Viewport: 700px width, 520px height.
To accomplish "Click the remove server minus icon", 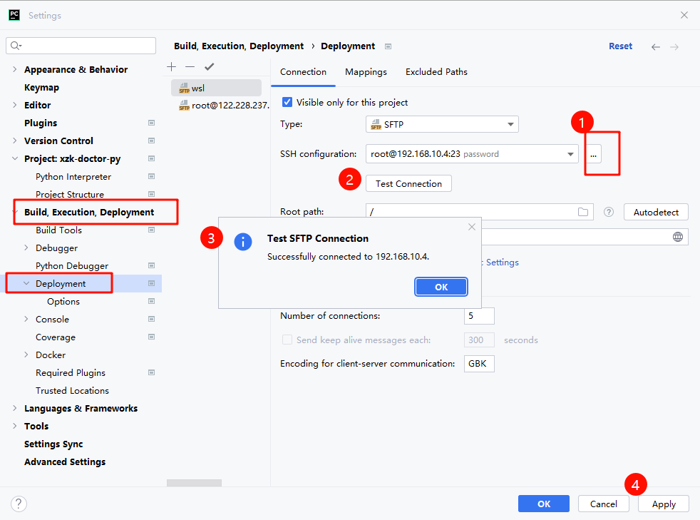I will tap(190, 66).
